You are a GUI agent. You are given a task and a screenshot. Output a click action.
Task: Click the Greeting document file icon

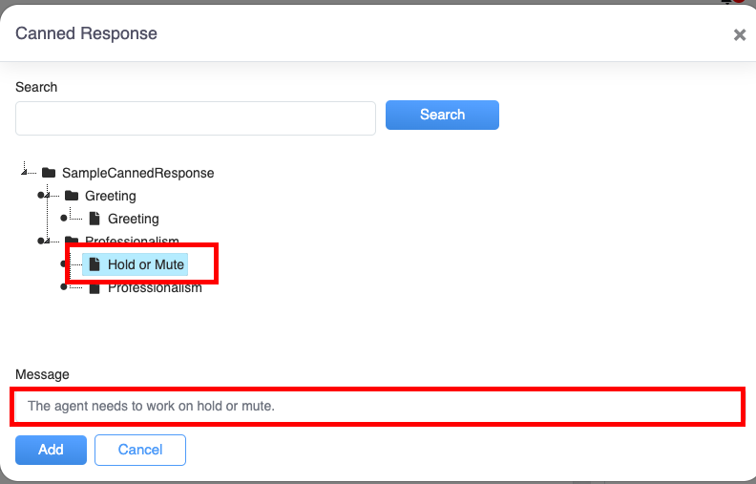[x=94, y=219]
